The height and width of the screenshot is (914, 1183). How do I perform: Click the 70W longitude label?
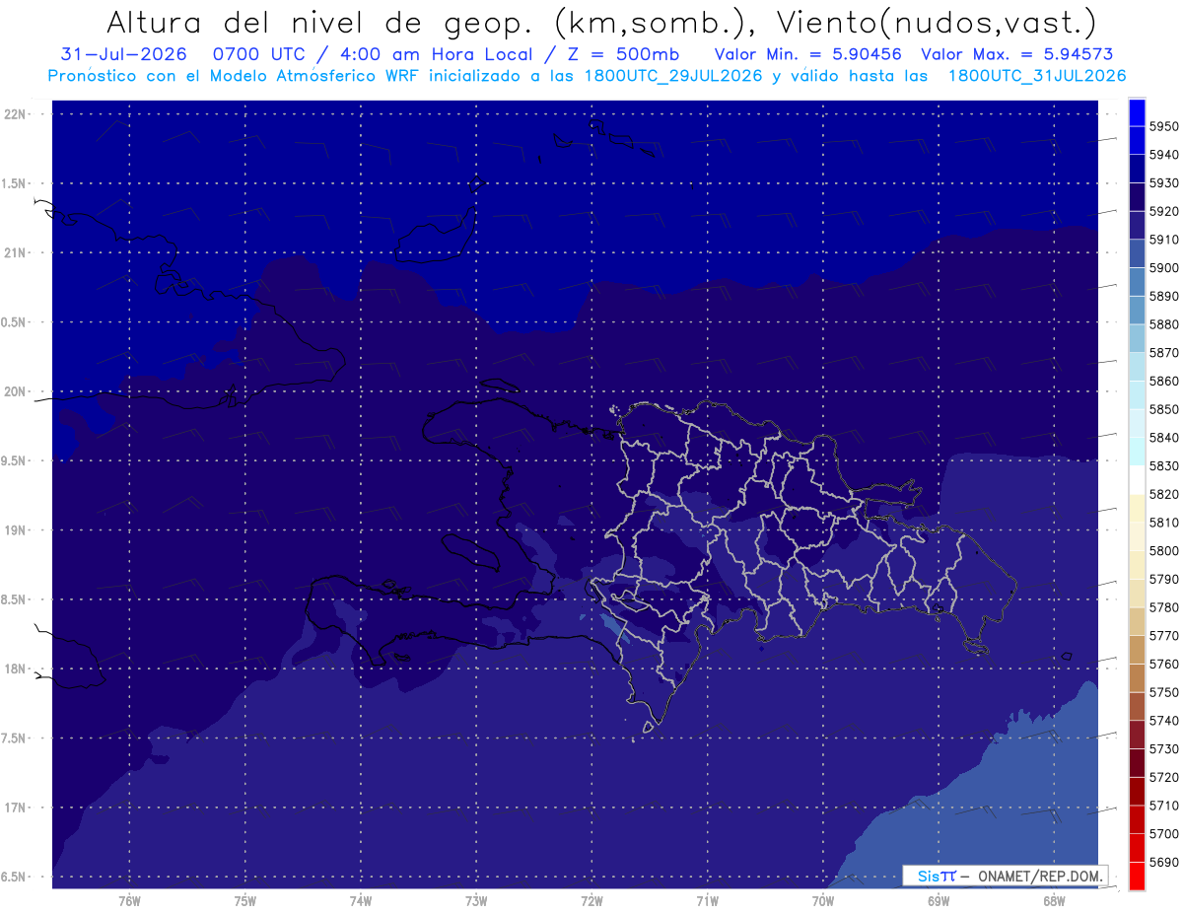click(x=823, y=900)
